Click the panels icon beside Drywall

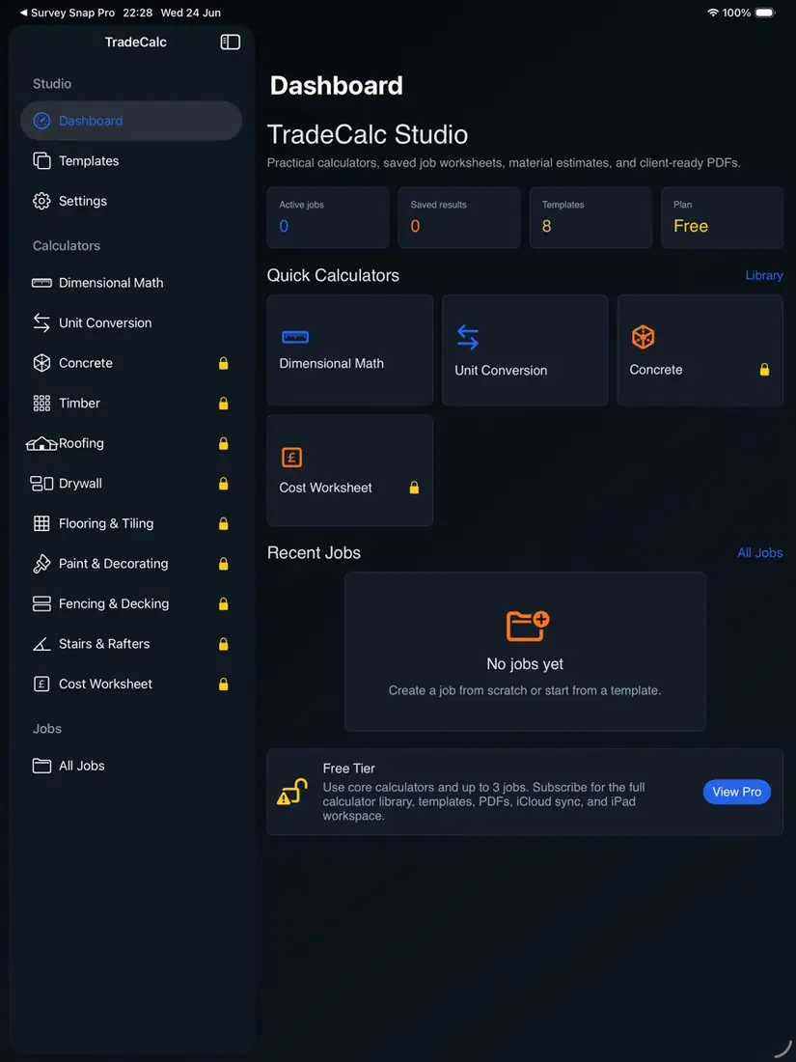pyautogui.click(x=41, y=484)
